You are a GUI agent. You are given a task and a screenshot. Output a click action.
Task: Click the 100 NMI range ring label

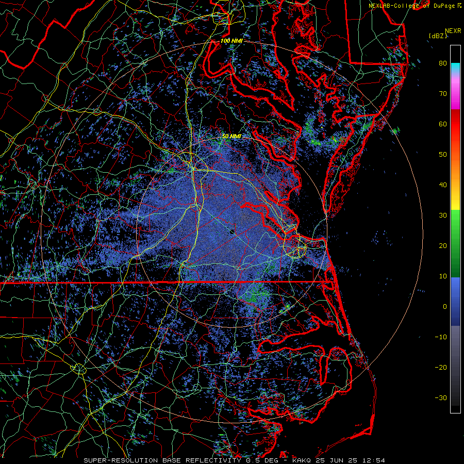[231, 41]
